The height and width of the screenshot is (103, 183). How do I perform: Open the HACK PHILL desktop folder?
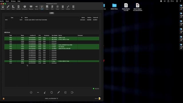[x=114, y=7]
